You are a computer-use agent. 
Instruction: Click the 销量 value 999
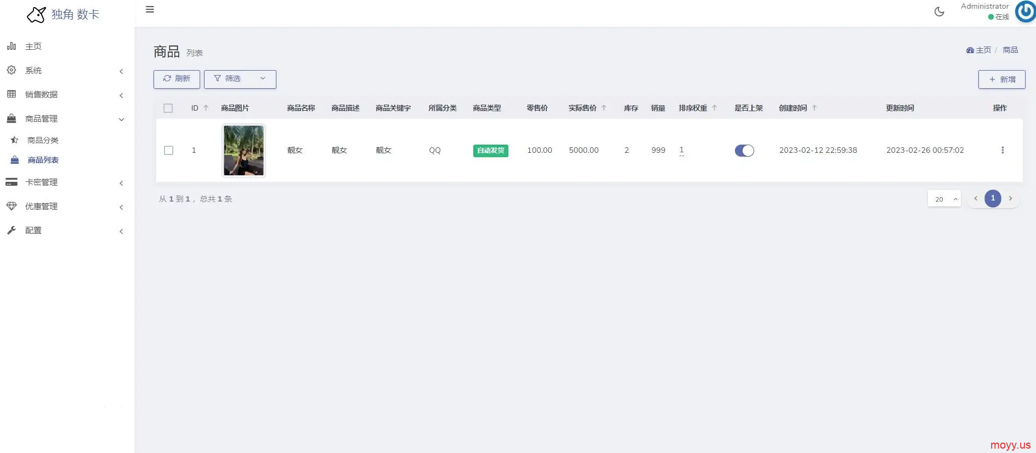(x=658, y=150)
